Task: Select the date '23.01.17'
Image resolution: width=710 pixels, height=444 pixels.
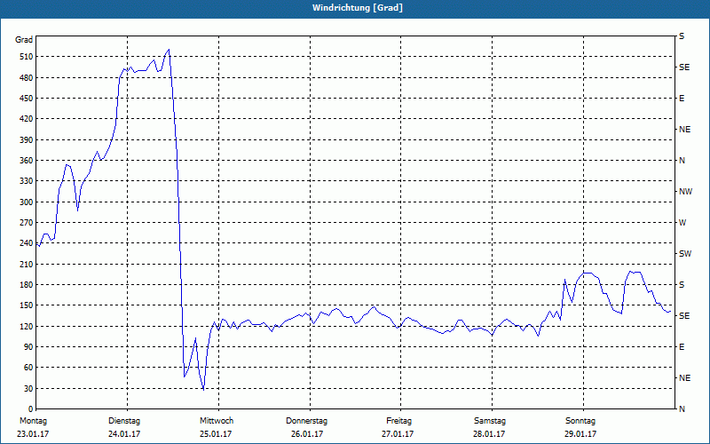Action: point(33,434)
